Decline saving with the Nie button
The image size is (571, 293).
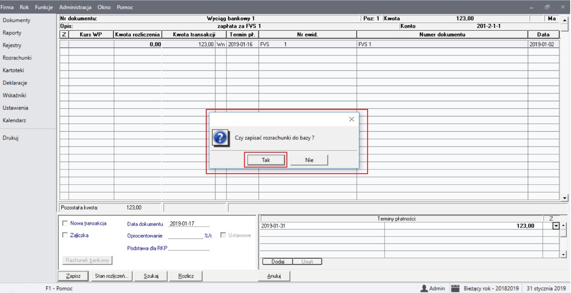309,160
